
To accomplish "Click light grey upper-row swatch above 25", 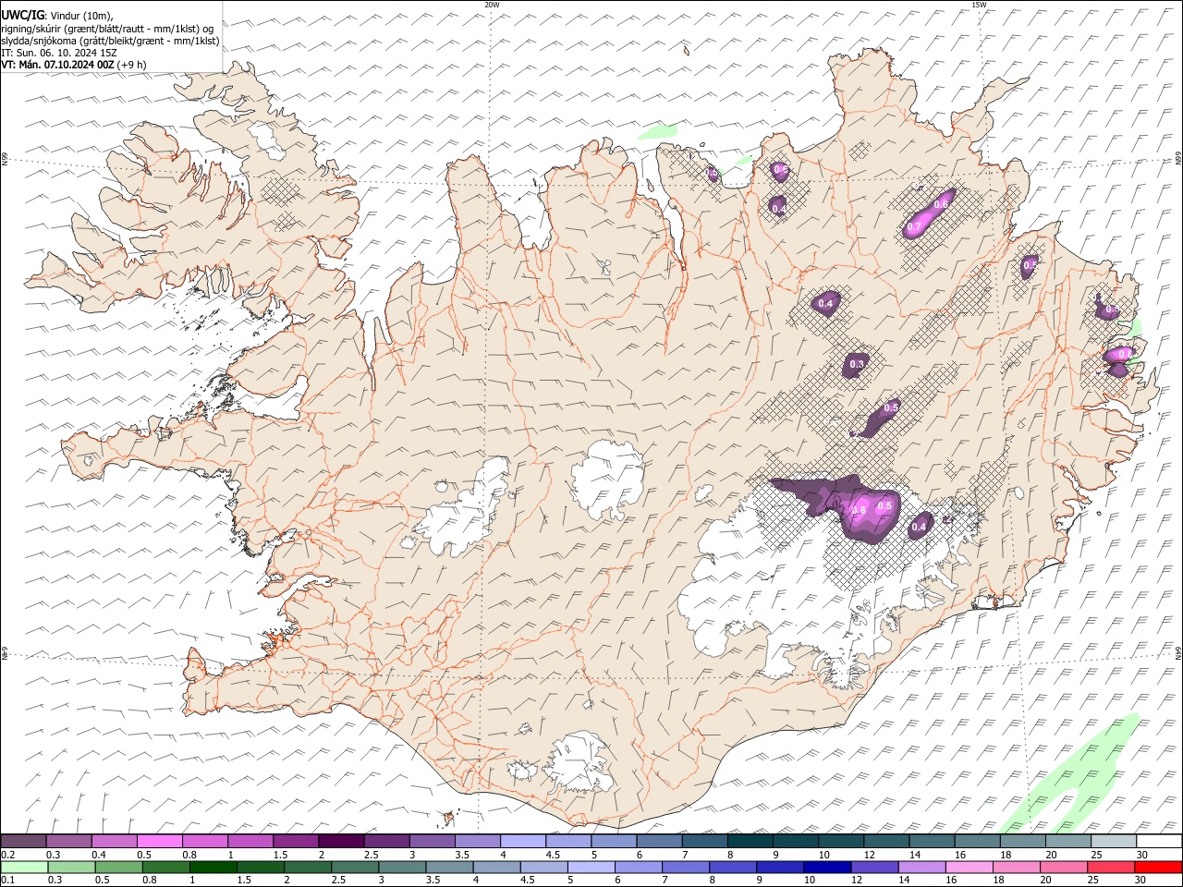I will 1114,842.
